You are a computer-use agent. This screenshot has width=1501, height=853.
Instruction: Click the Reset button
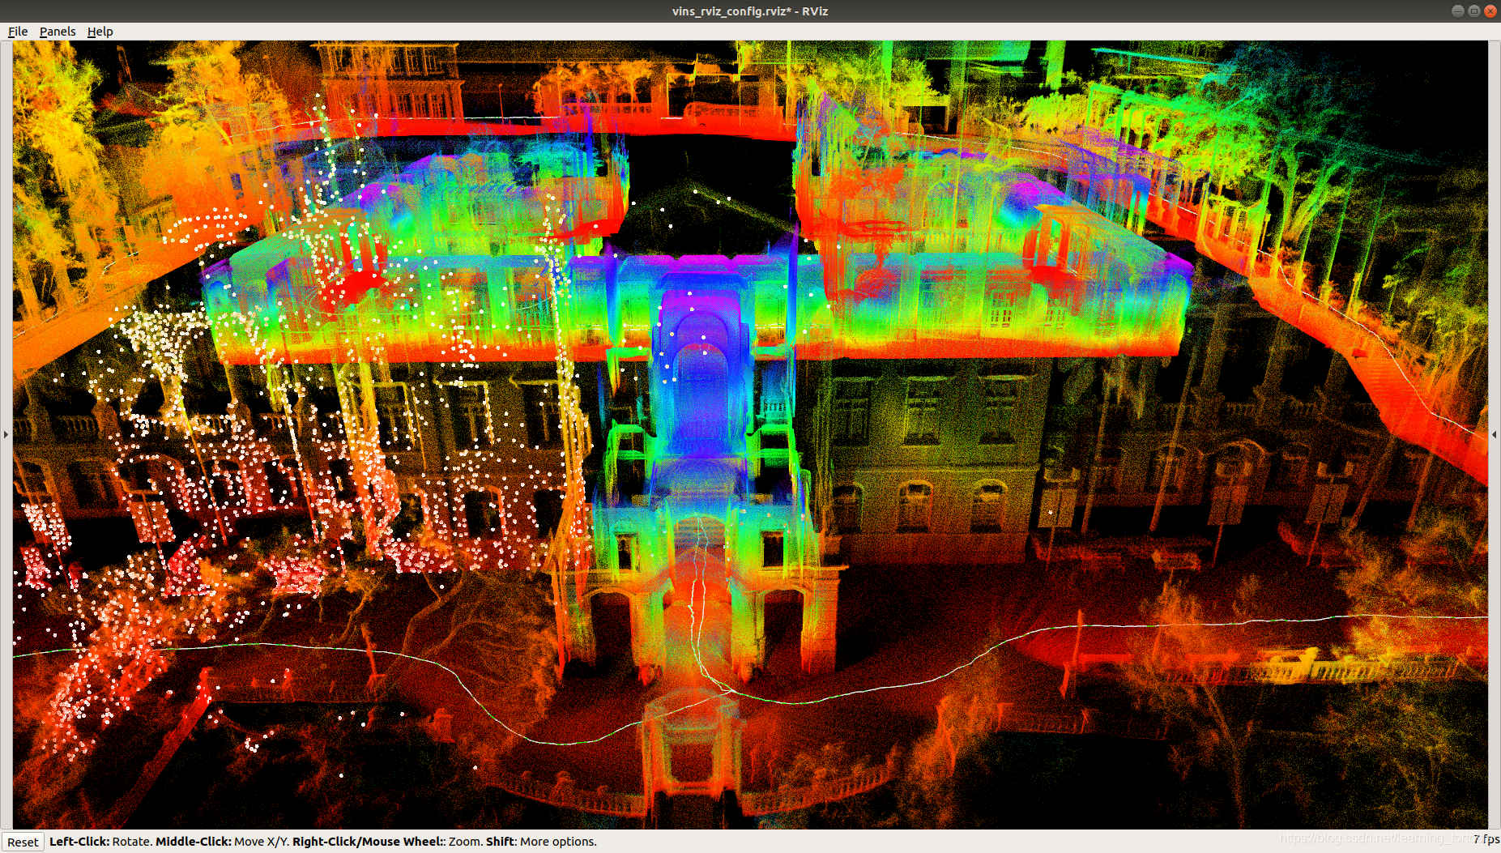click(x=23, y=842)
